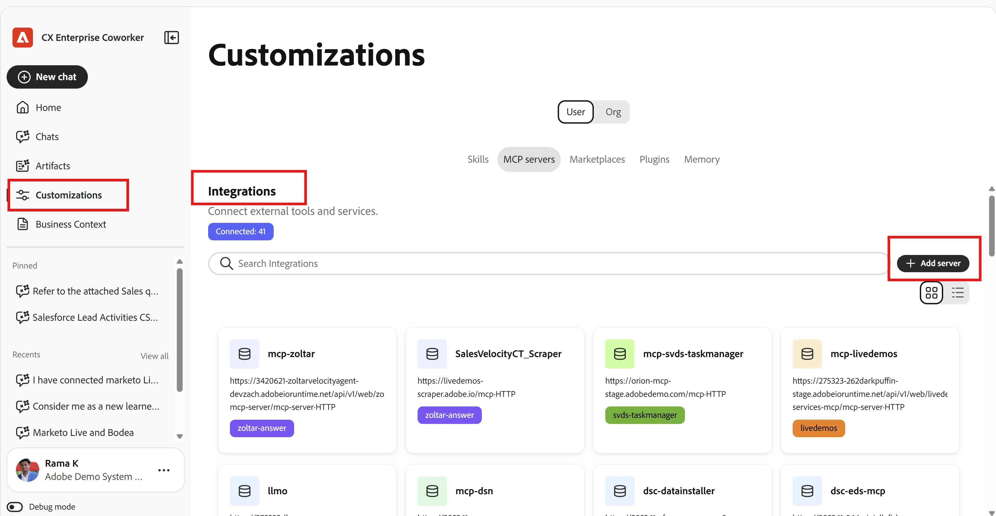Open the Marketplaces tab
Viewport: 996px width, 516px height.
click(x=597, y=159)
